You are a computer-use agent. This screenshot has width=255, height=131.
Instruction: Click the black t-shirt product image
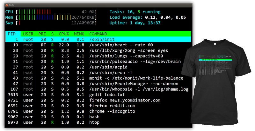[x=216, y=82]
